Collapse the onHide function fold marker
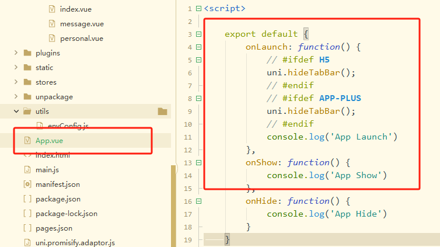The image size is (440, 247). pos(199,201)
